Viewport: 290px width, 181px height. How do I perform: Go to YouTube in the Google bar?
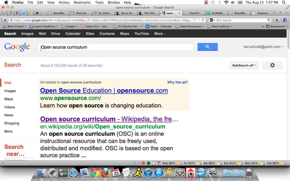(x=142, y=34)
